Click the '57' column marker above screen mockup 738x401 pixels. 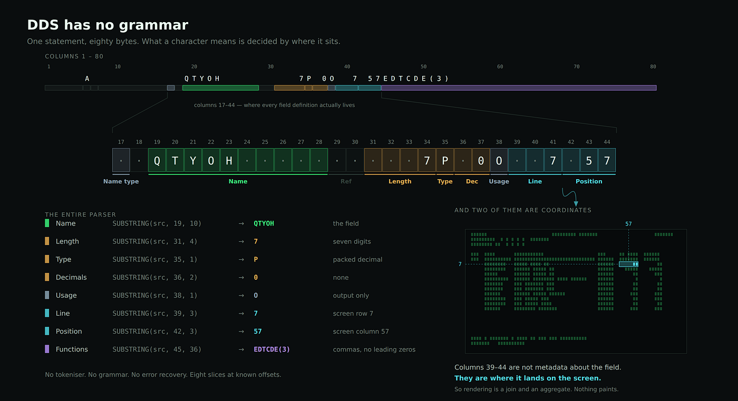point(628,224)
